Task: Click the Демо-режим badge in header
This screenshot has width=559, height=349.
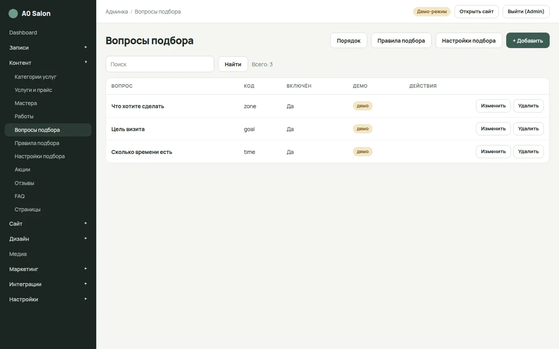Action: coord(432,12)
